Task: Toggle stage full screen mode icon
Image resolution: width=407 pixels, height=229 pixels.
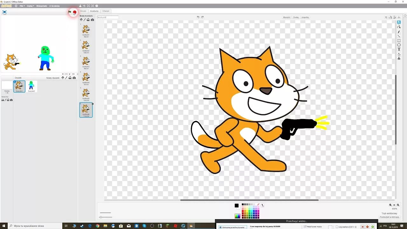Action: click(4, 12)
